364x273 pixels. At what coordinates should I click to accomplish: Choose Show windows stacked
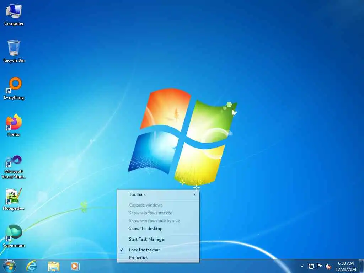click(158, 213)
